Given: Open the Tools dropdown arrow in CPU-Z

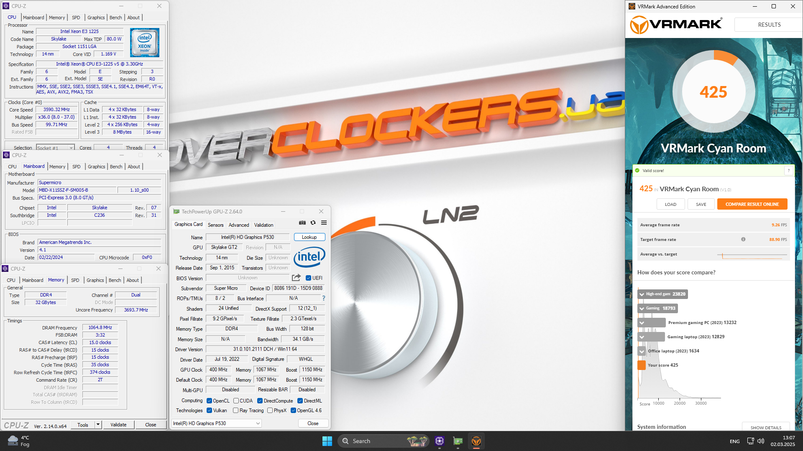Looking at the screenshot, I should (98, 425).
